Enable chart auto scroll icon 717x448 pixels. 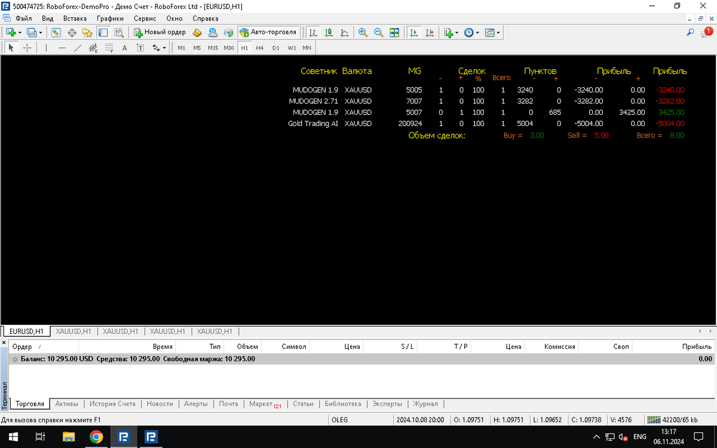tap(413, 32)
